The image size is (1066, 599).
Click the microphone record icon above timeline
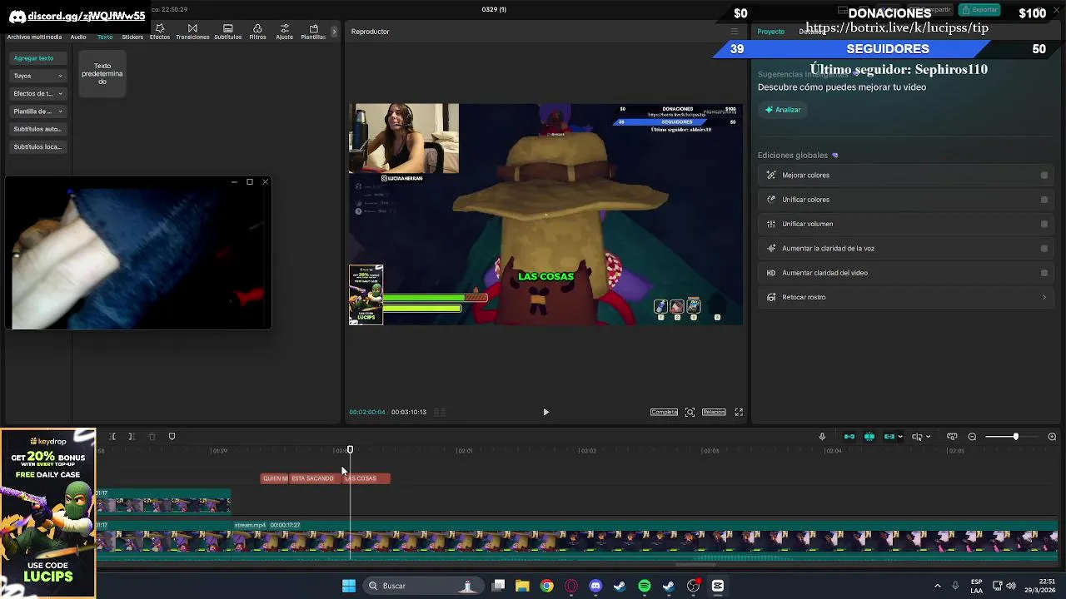pyautogui.click(x=822, y=437)
